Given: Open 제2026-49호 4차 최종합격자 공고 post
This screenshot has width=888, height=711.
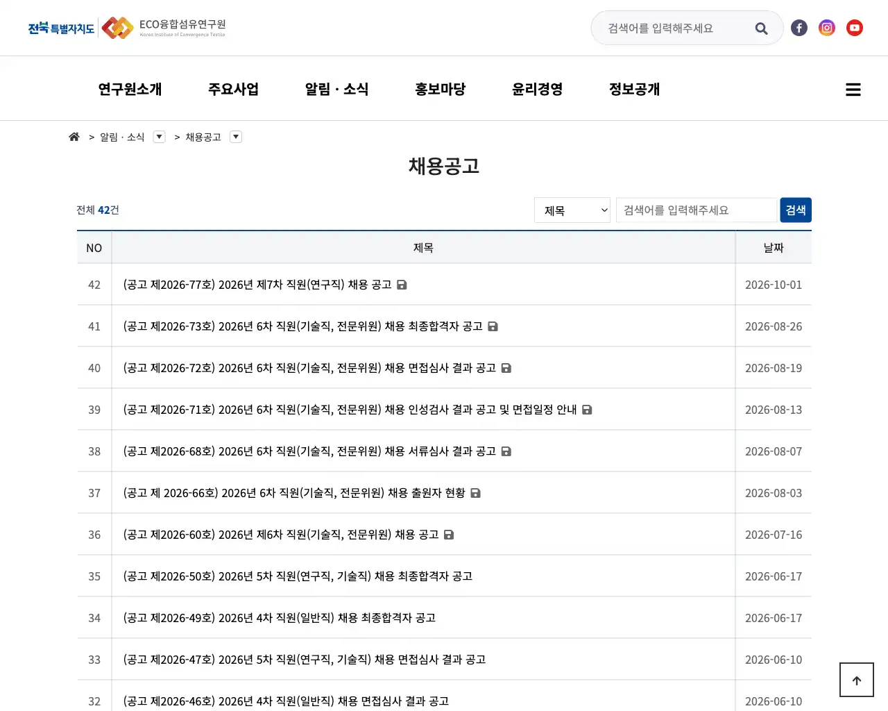Looking at the screenshot, I should [x=280, y=618].
